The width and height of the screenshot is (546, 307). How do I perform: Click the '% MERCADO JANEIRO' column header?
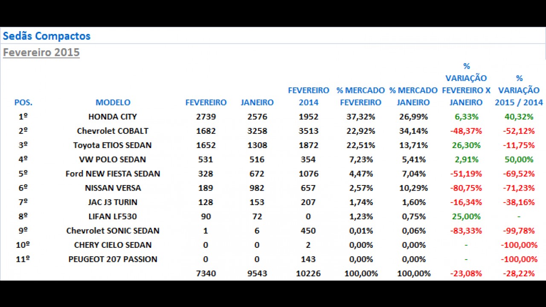[413, 96]
